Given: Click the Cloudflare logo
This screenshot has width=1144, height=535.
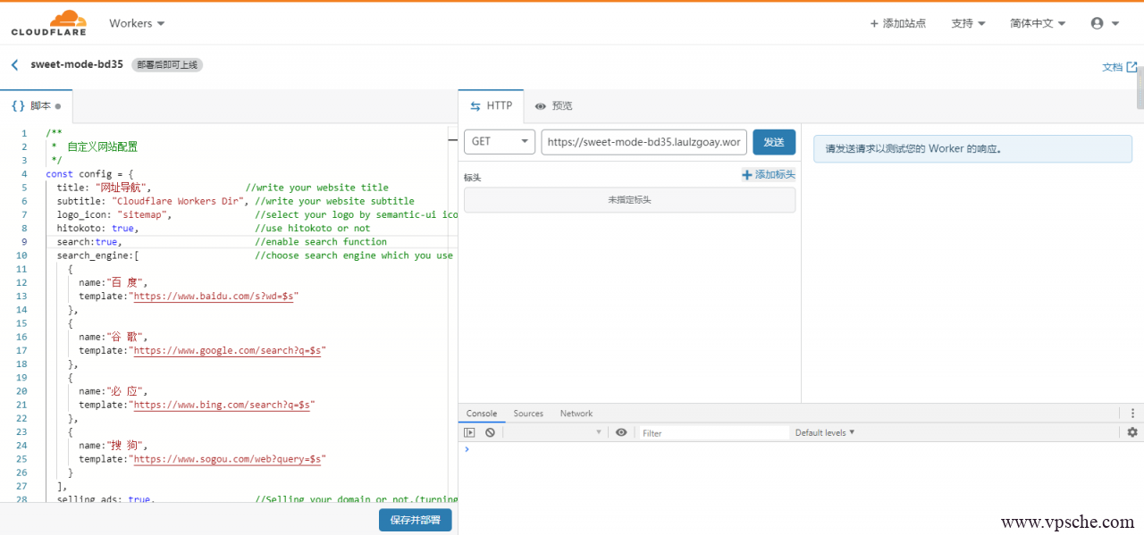Looking at the screenshot, I should tap(48, 22).
